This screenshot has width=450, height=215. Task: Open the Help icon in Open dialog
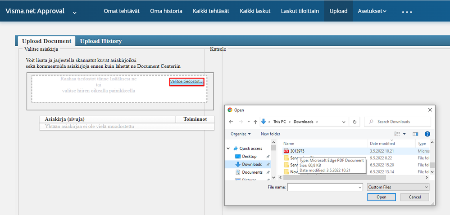(x=427, y=134)
